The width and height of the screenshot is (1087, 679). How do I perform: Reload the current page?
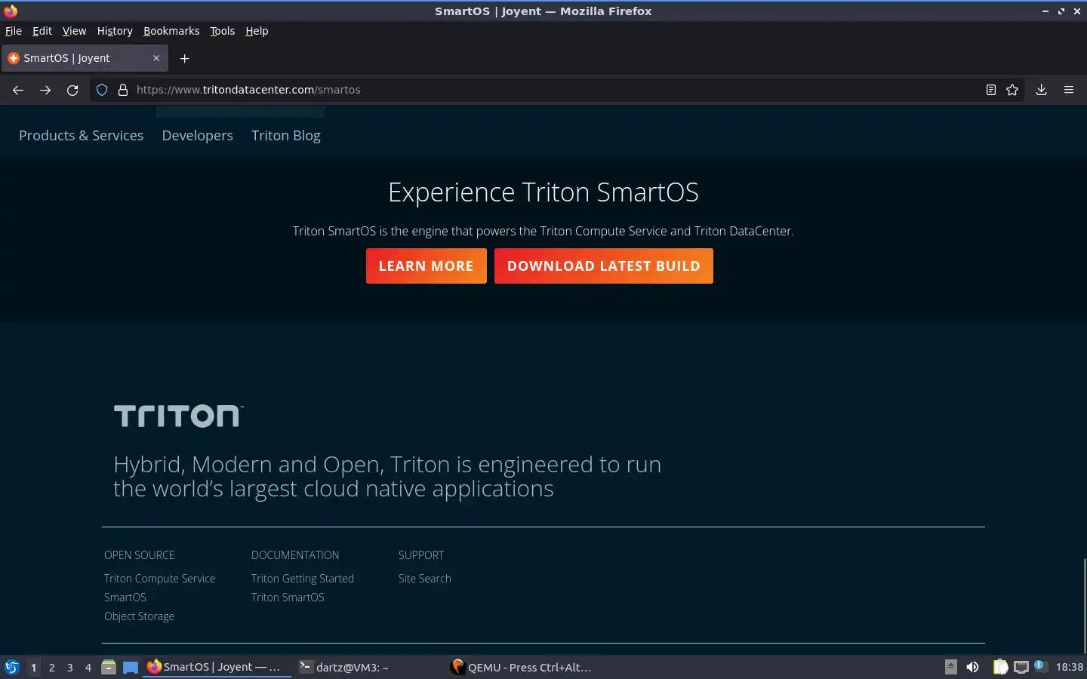pos(72,90)
